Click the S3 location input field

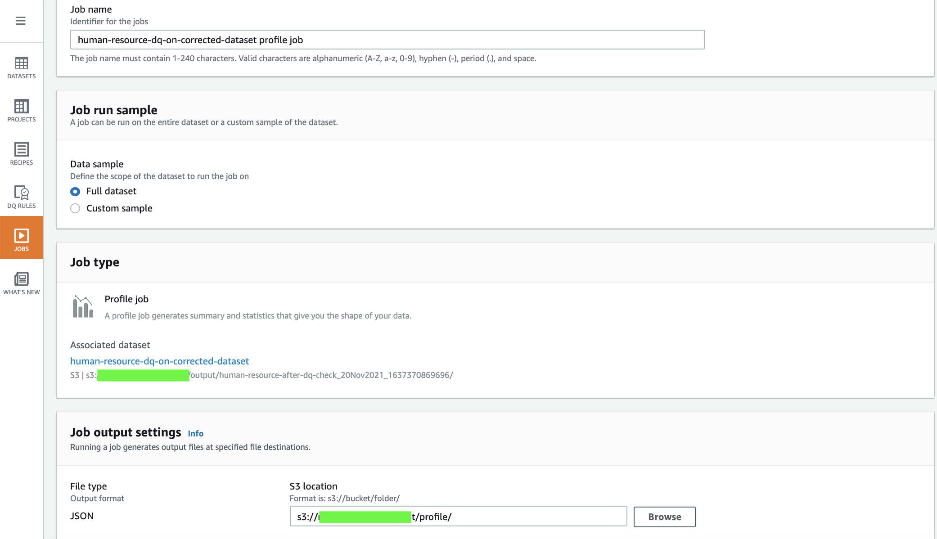(x=518, y=517)
